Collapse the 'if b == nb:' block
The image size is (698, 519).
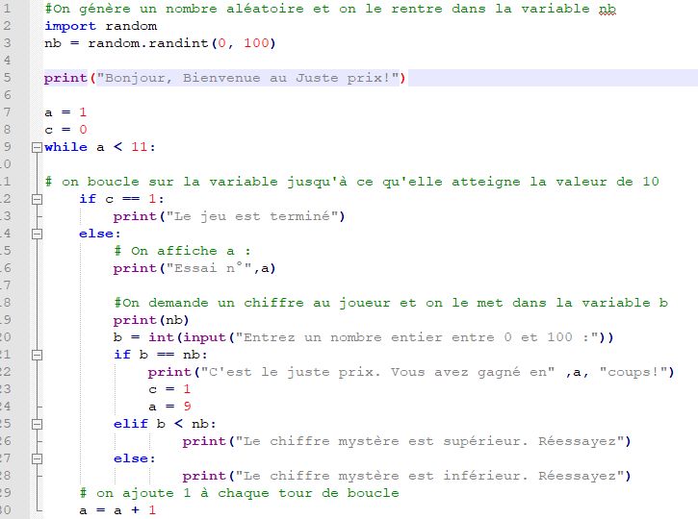[37, 355]
